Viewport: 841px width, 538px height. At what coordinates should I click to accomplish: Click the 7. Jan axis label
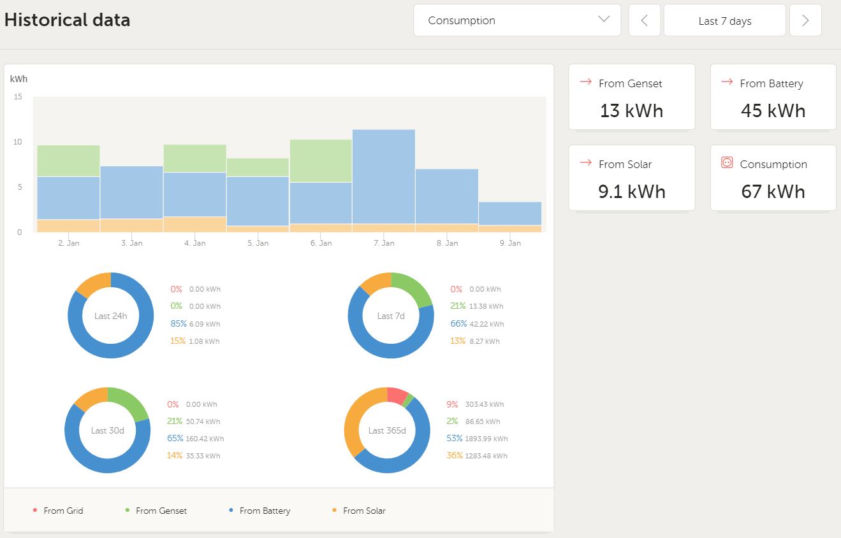[x=384, y=243]
